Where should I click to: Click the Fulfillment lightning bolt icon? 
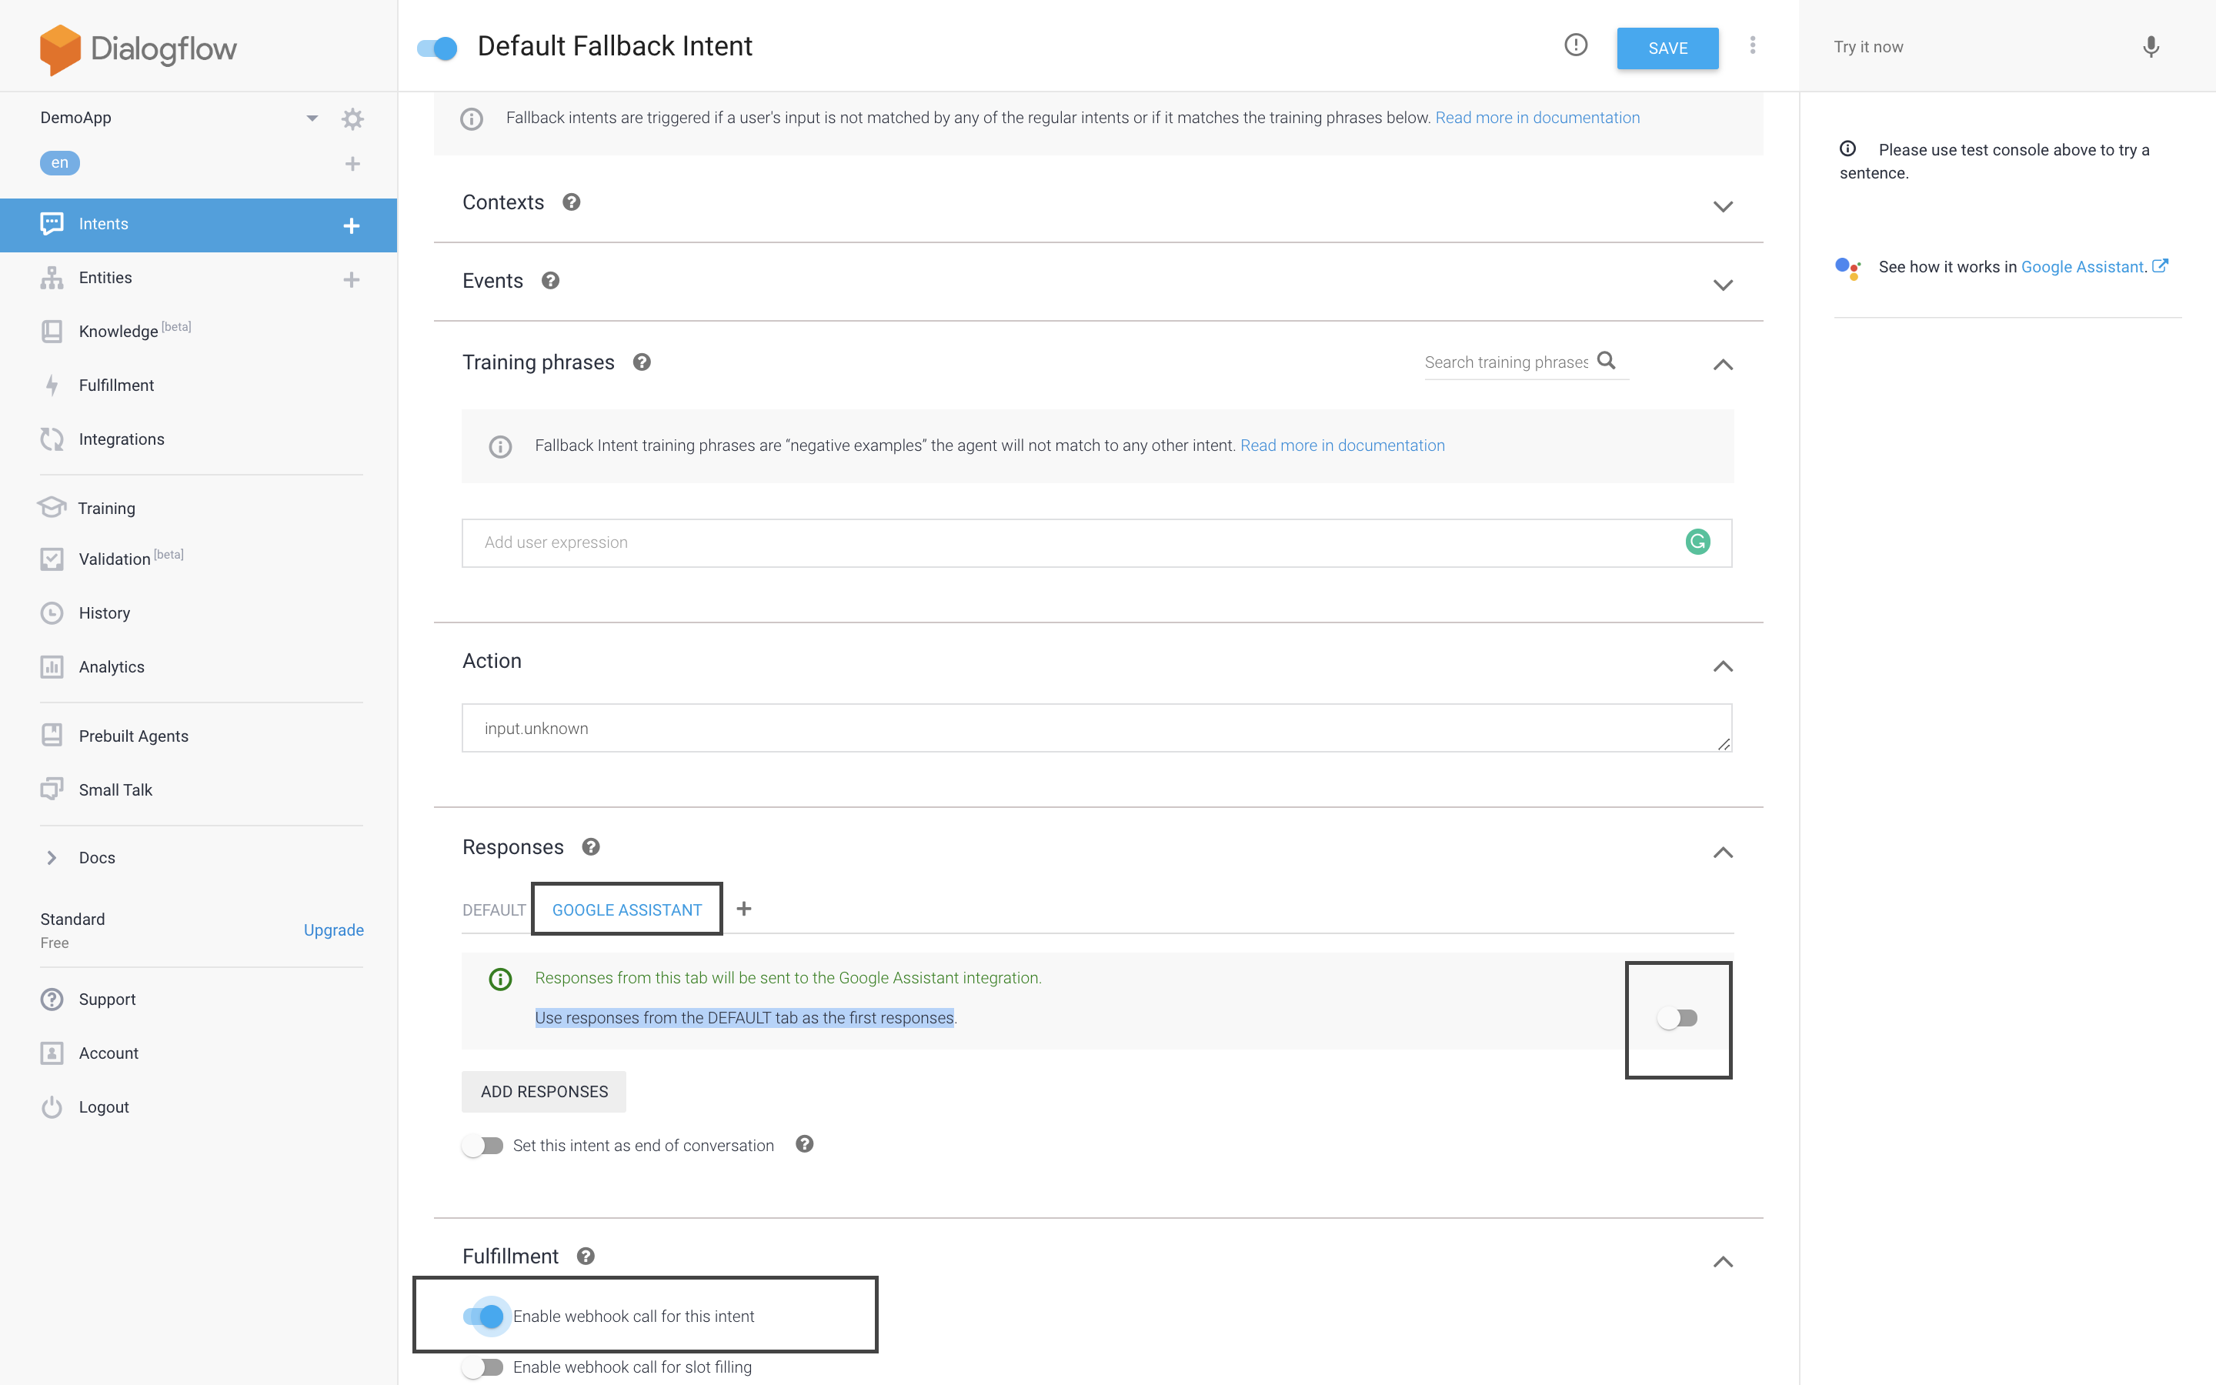click(x=52, y=385)
